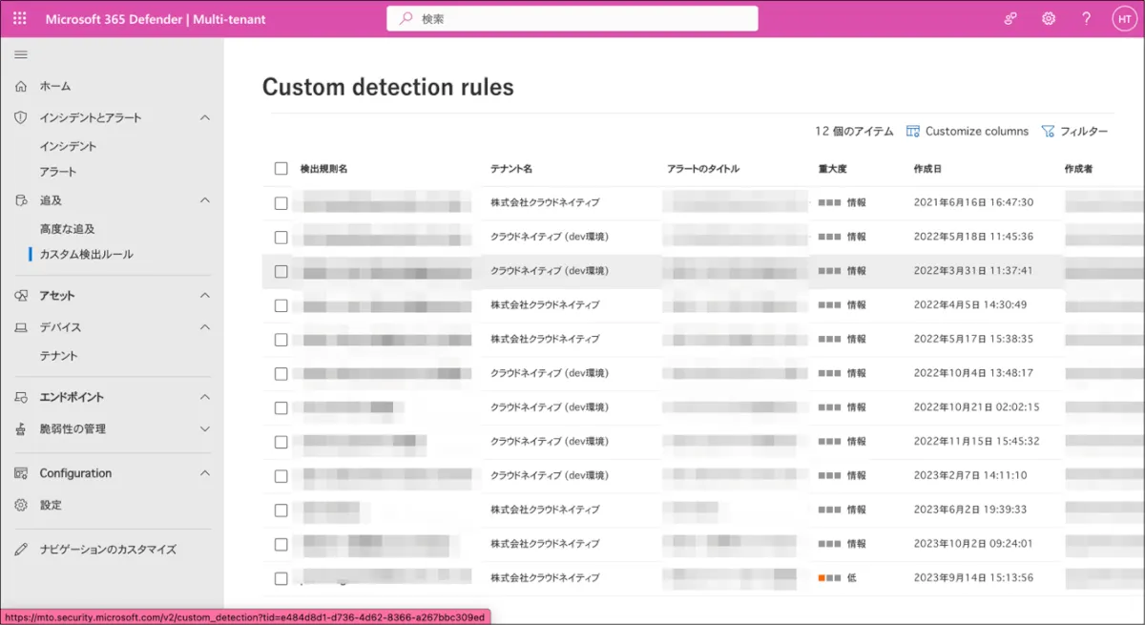Image resolution: width=1145 pixels, height=625 pixels.
Task: Select the 2021年6月16日 row checkbox
Action: coord(281,203)
